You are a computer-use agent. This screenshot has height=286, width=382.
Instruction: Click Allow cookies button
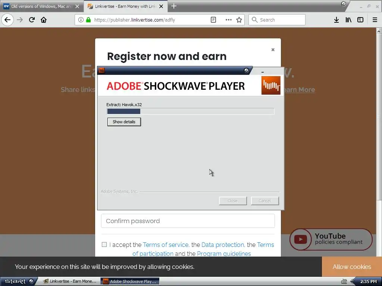[x=352, y=267]
